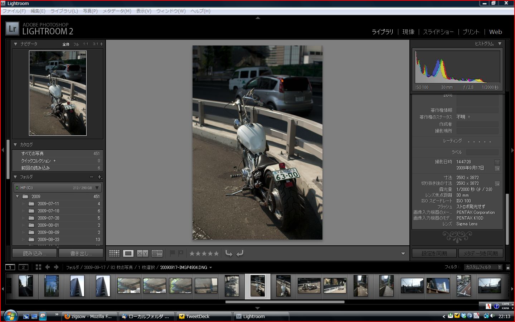Mark photo as rejected flag

click(x=181, y=253)
